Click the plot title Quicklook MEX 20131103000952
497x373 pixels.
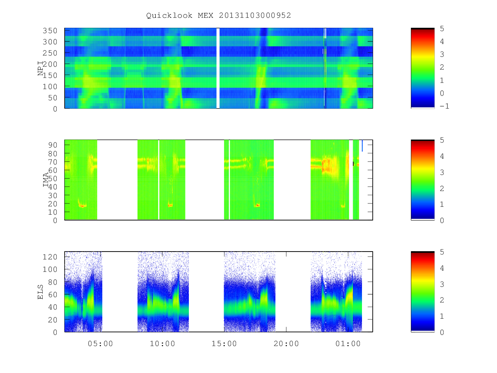(218, 15)
